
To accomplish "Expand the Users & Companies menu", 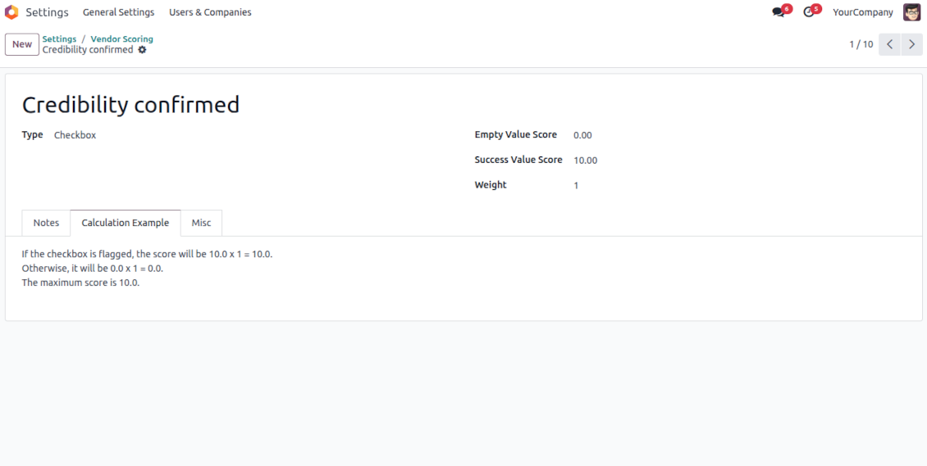I will pyautogui.click(x=210, y=12).
